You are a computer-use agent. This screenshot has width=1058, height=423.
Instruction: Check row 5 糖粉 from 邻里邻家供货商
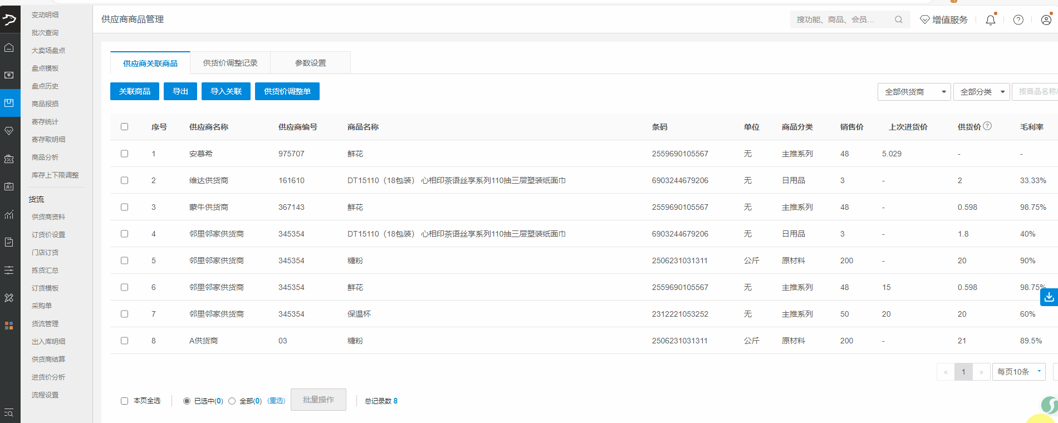124,260
